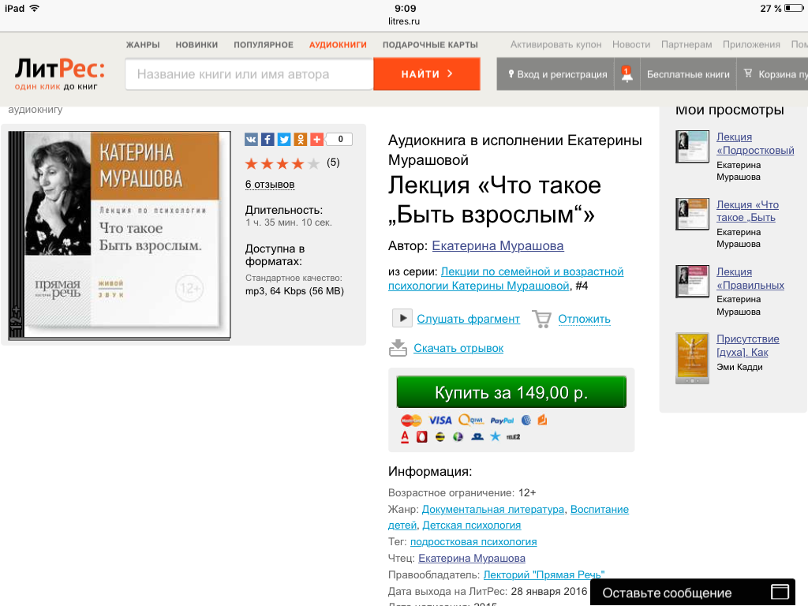Select the MTS payment icon

click(x=422, y=437)
